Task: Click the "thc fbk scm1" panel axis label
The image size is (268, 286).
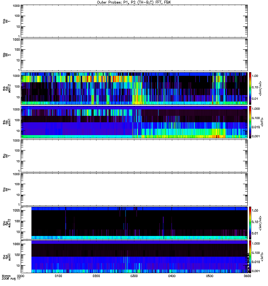Action: click(6, 257)
